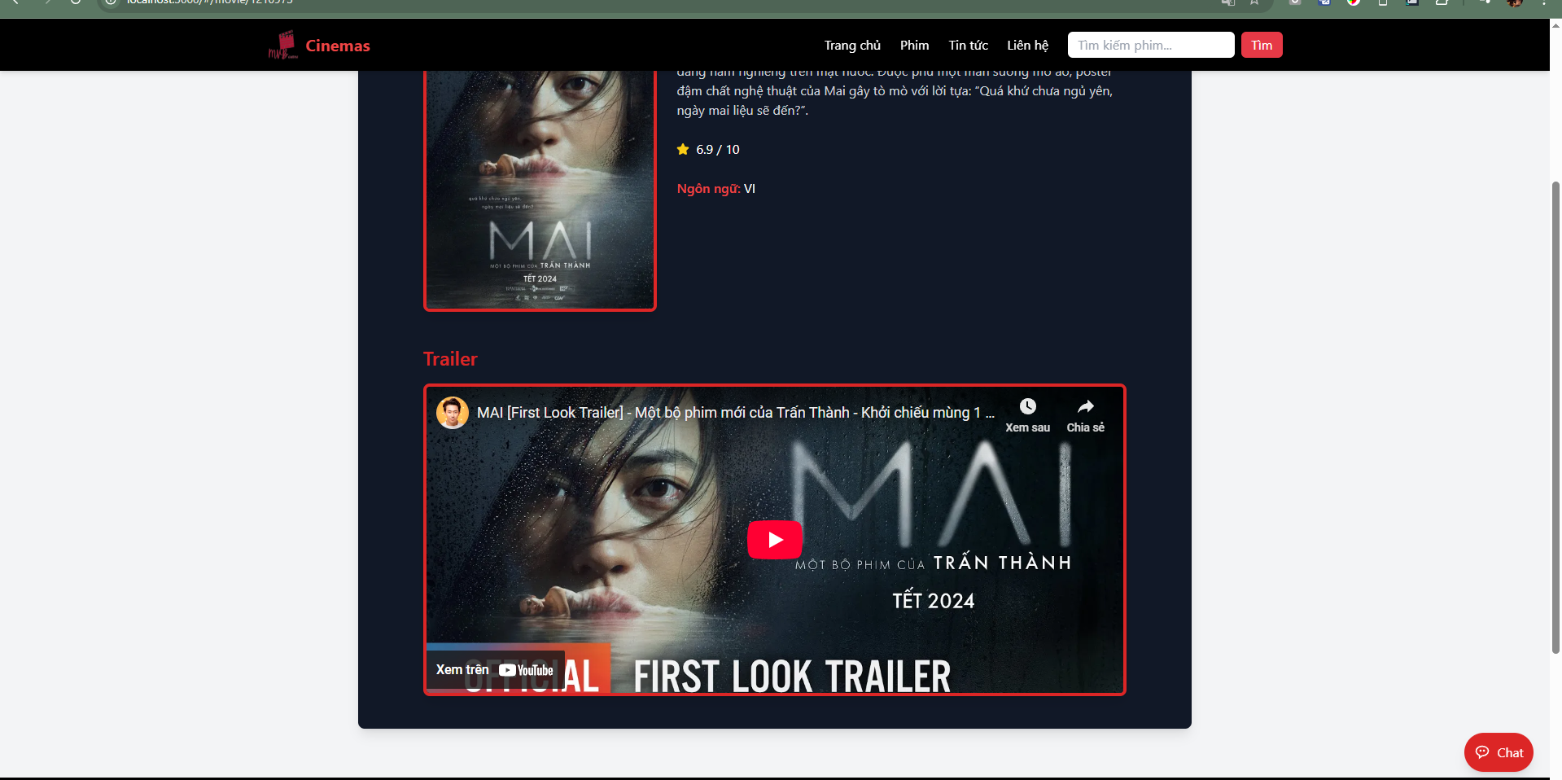
Task: Open the Phim menu item
Action: coord(914,46)
